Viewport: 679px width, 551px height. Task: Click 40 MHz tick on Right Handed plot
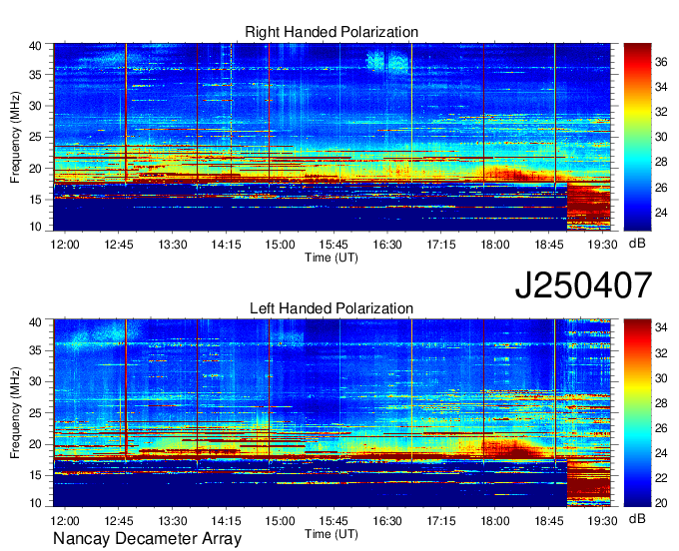coord(35,46)
